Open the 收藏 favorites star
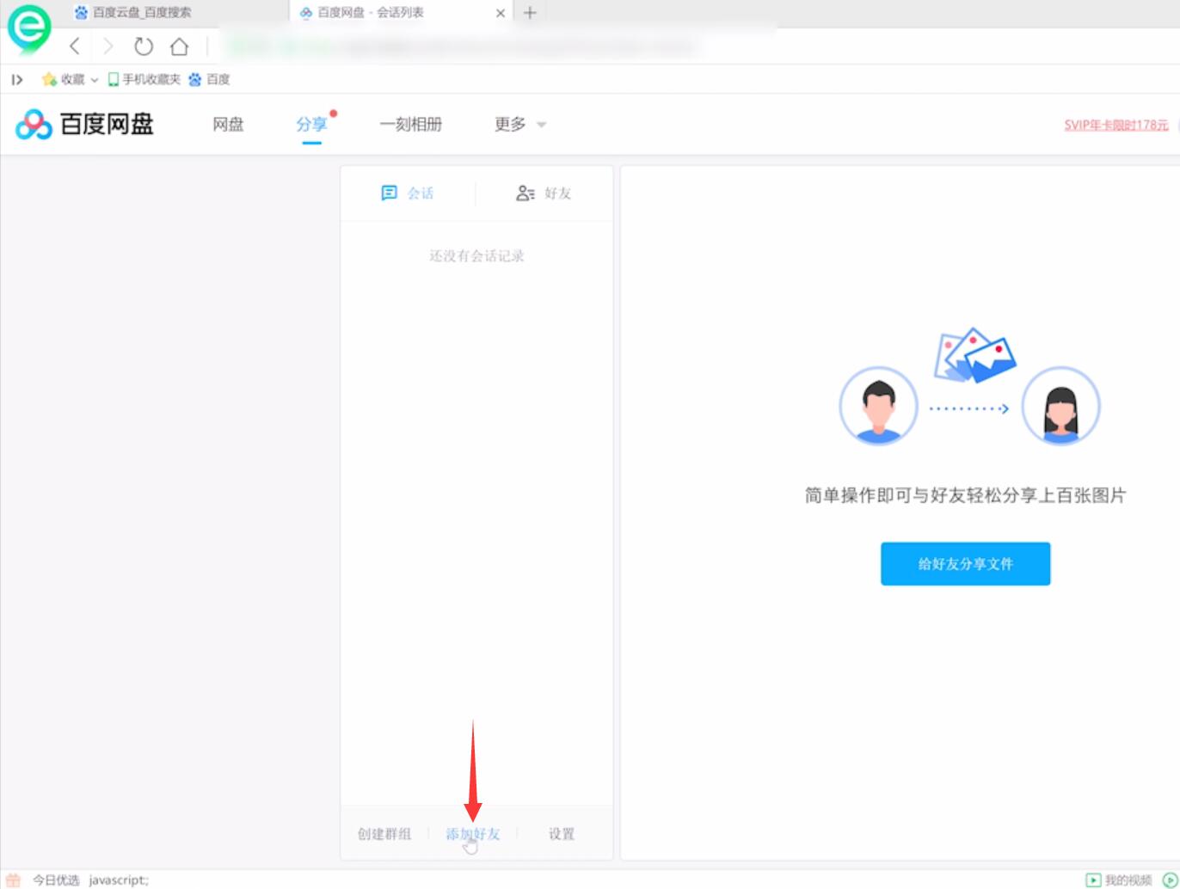Viewport: 1180px width, 889px height. pos(49,79)
